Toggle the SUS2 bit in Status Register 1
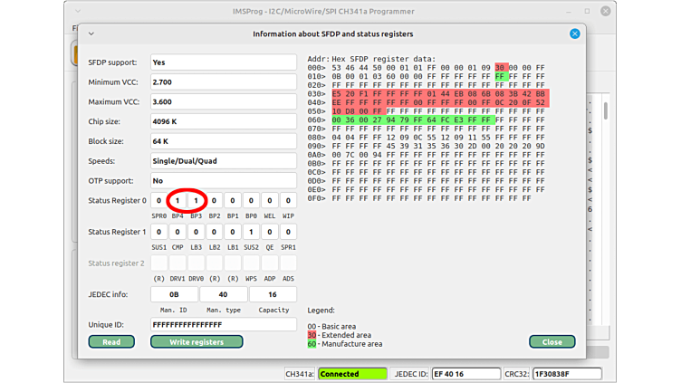The height and width of the screenshot is (383, 681). [x=251, y=232]
